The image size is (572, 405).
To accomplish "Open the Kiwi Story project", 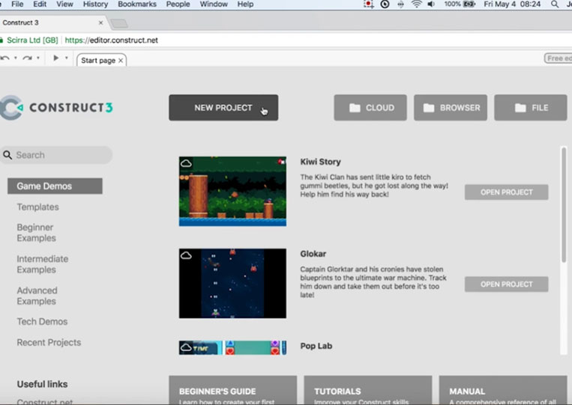I will pyautogui.click(x=506, y=192).
